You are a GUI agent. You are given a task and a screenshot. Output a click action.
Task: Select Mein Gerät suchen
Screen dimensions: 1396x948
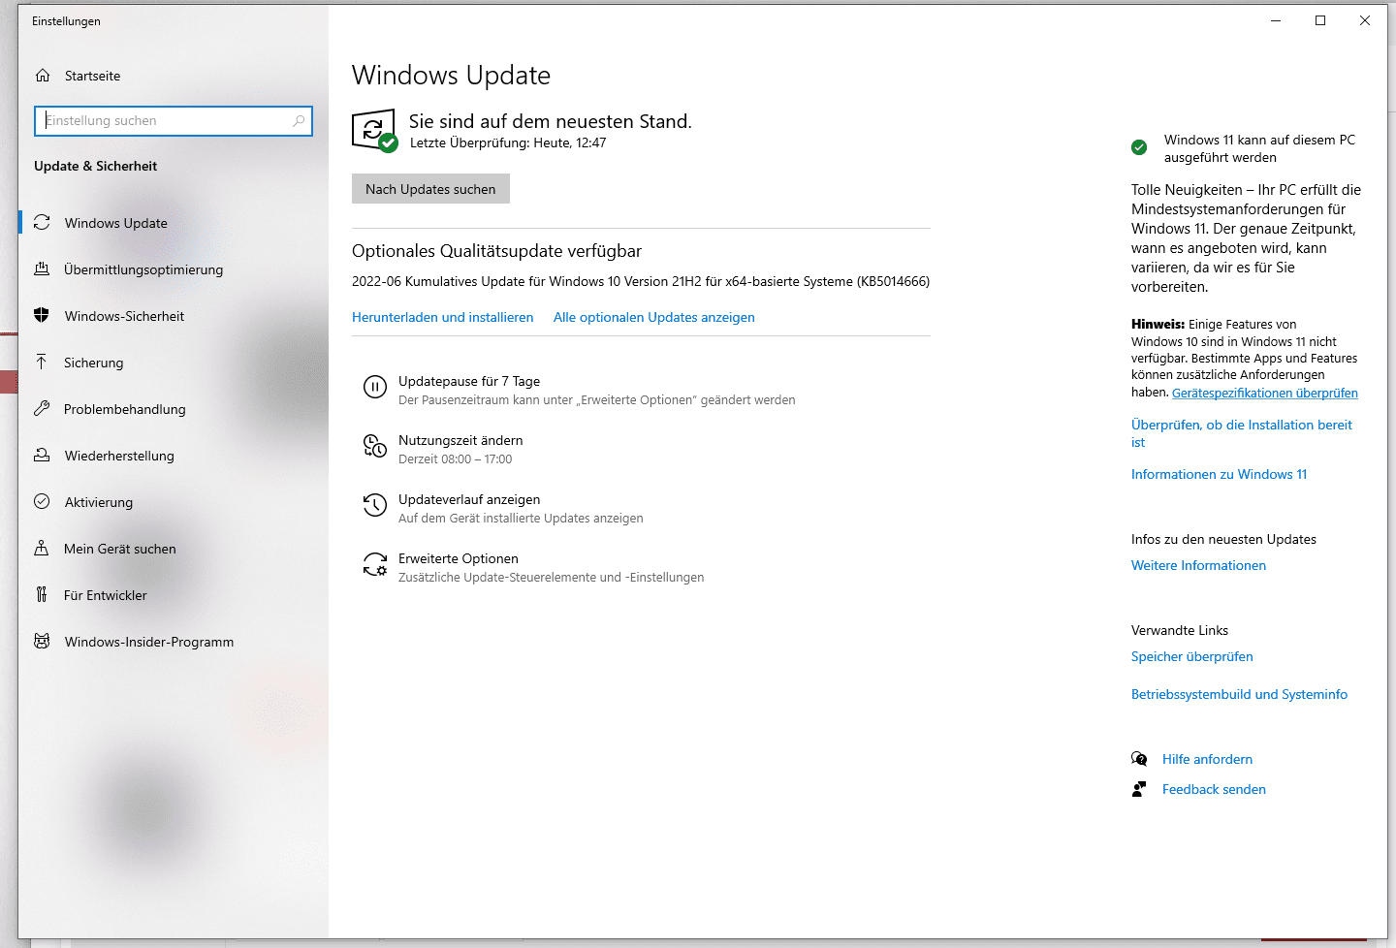pyautogui.click(x=174, y=549)
